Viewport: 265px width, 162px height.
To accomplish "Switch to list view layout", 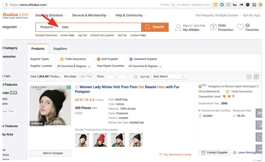I will [x=249, y=76].
